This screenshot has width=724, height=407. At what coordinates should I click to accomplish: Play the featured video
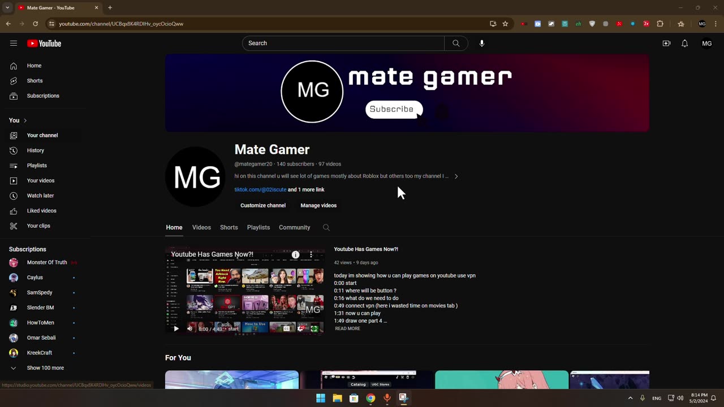click(176, 328)
